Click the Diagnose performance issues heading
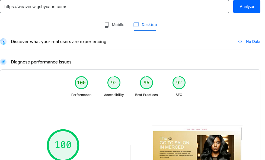 point(41,62)
